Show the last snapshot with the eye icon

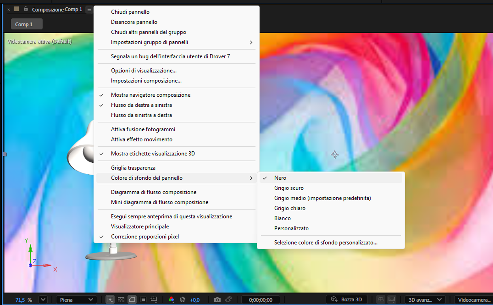(x=229, y=299)
